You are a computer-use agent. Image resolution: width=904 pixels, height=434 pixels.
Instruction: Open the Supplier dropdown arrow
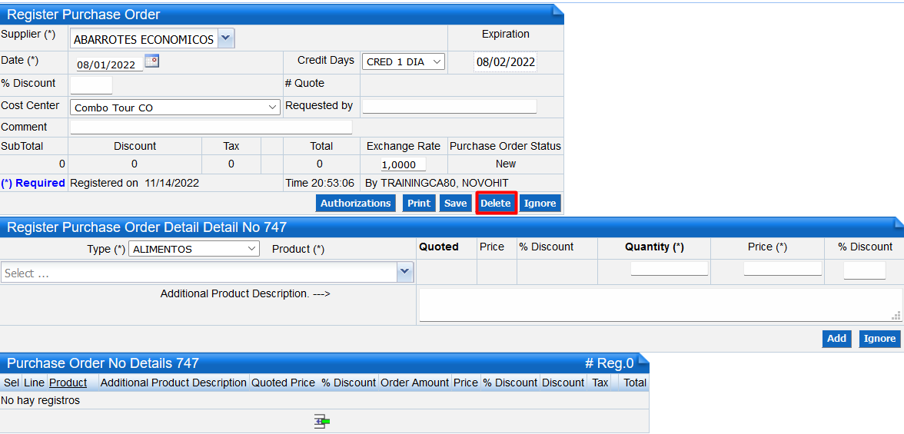tap(225, 38)
